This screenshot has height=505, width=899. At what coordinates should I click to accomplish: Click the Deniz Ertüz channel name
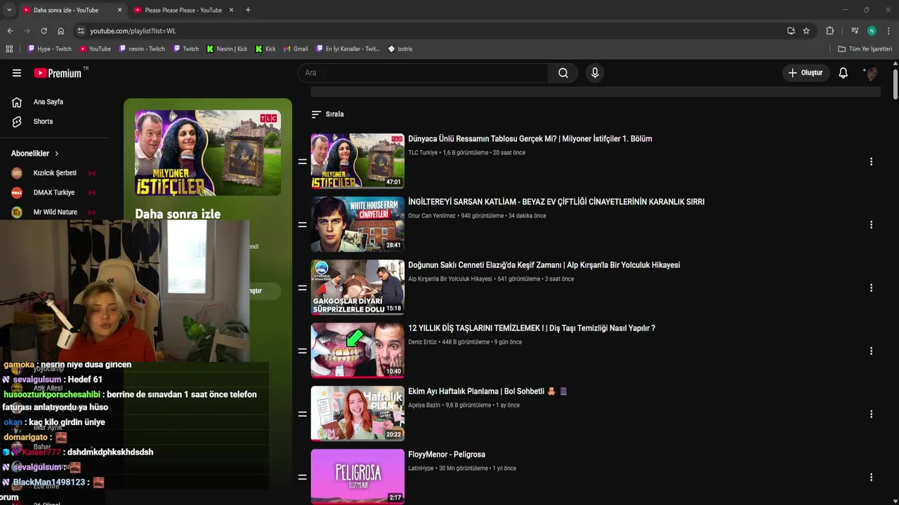coord(422,342)
